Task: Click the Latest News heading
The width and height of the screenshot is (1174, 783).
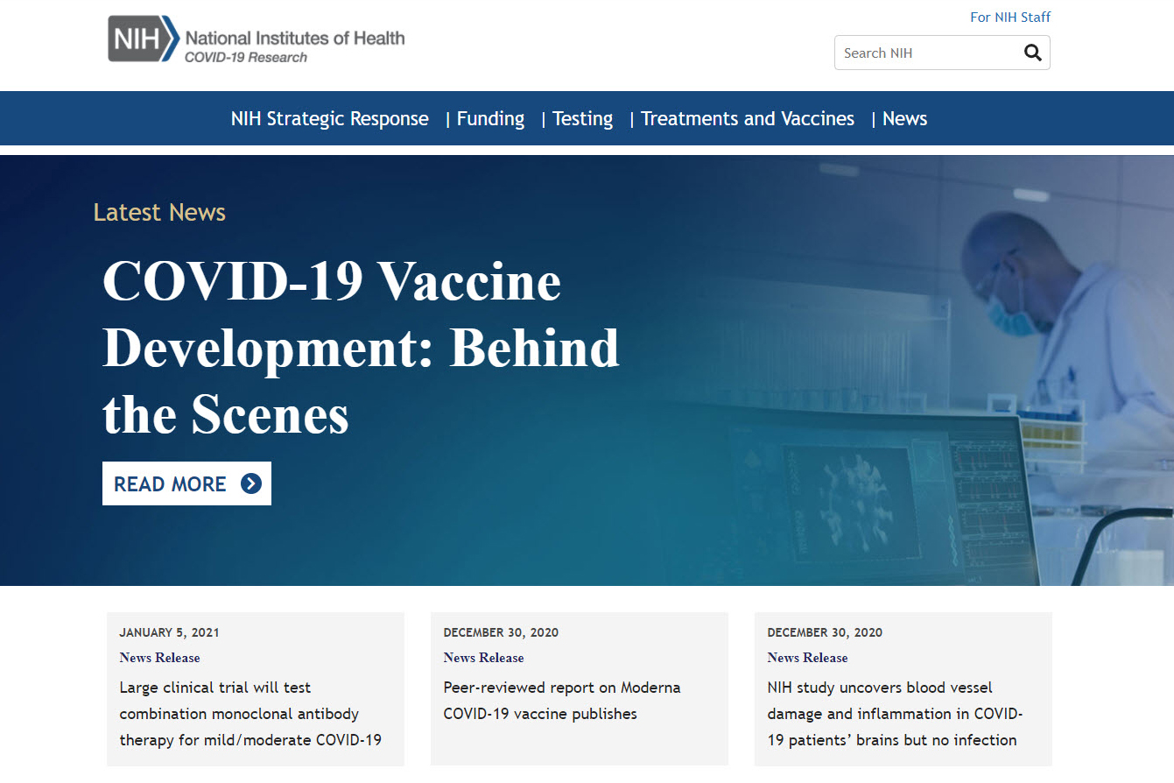Action: (x=158, y=211)
